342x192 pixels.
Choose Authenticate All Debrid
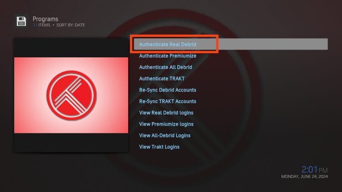pos(166,67)
